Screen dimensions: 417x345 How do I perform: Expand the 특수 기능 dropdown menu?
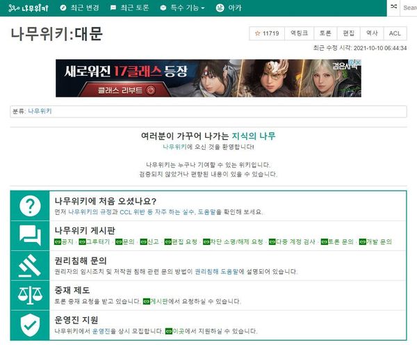coord(182,8)
